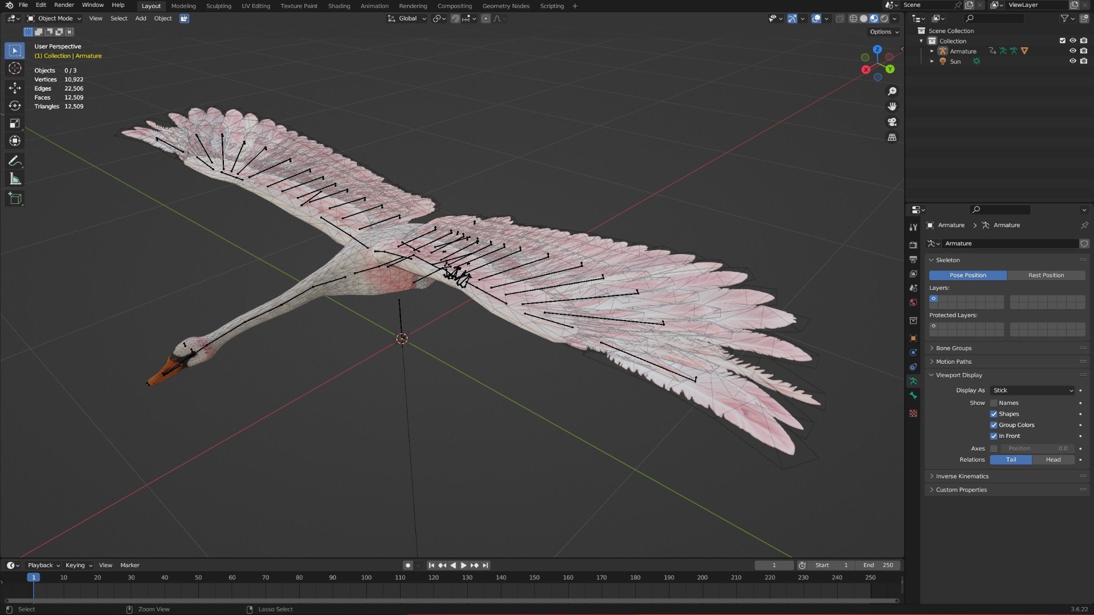Activate the Scale tool

tap(15, 124)
